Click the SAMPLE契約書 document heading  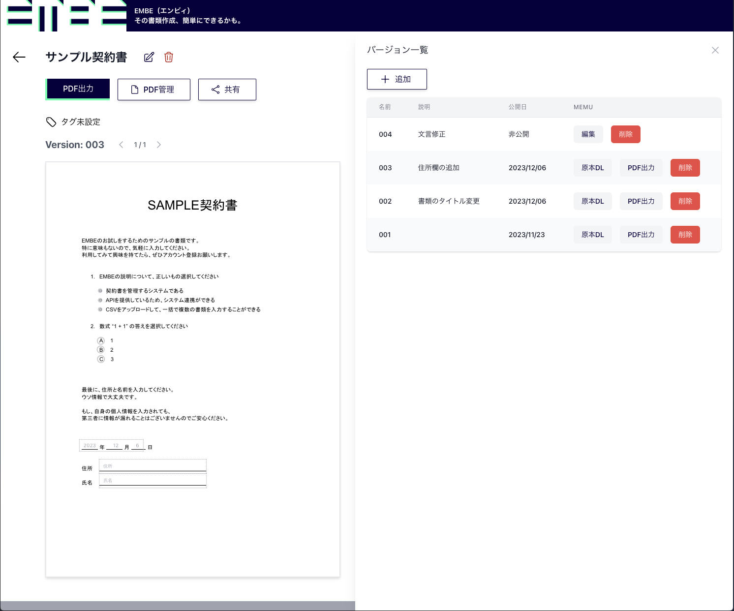coord(192,205)
